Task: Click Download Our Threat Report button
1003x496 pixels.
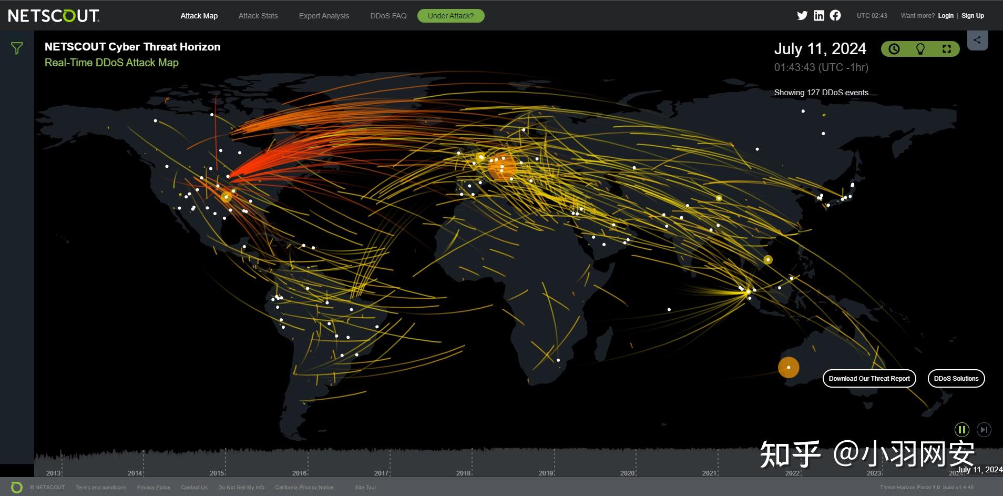Action: point(869,379)
